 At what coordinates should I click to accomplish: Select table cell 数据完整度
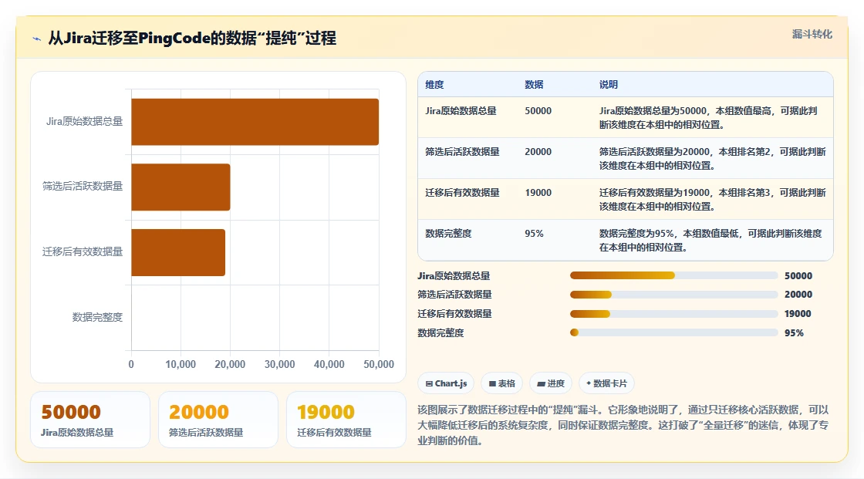tap(448, 234)
